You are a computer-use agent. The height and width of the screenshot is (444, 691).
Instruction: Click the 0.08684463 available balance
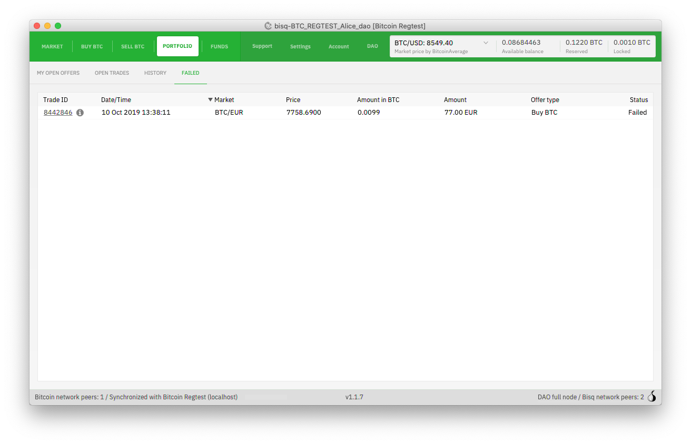[521, 43]
